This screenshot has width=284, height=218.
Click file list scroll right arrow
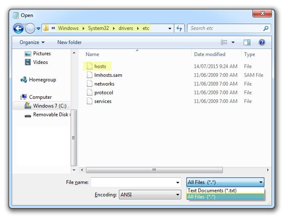coord(268,170)
